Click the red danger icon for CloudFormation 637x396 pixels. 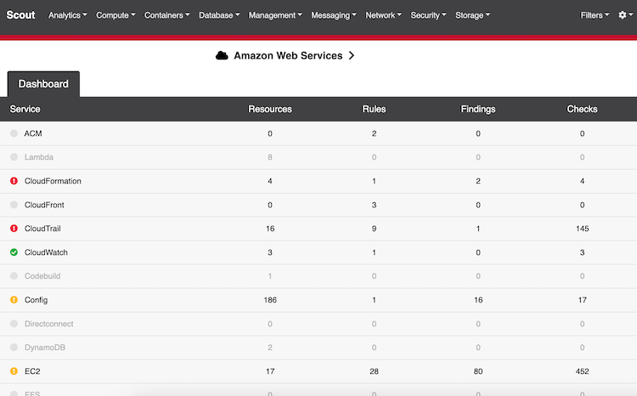point(14,181)
